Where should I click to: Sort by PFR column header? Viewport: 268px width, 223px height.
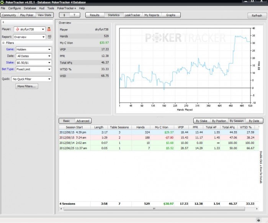click(x=196, y=127)
